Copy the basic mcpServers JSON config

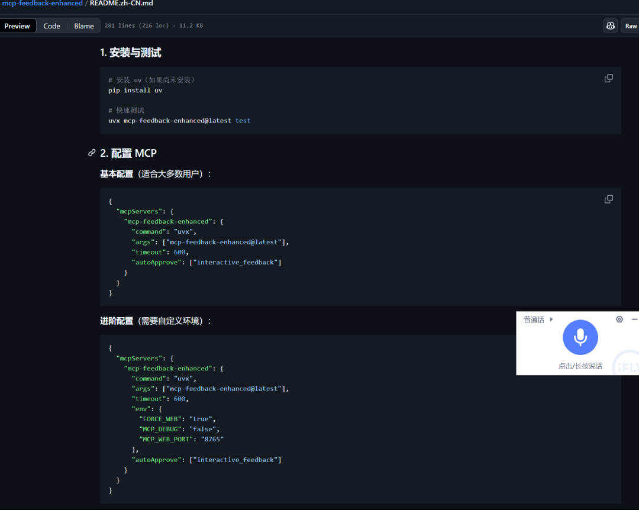pyautogui.click(x=608, y=199)
